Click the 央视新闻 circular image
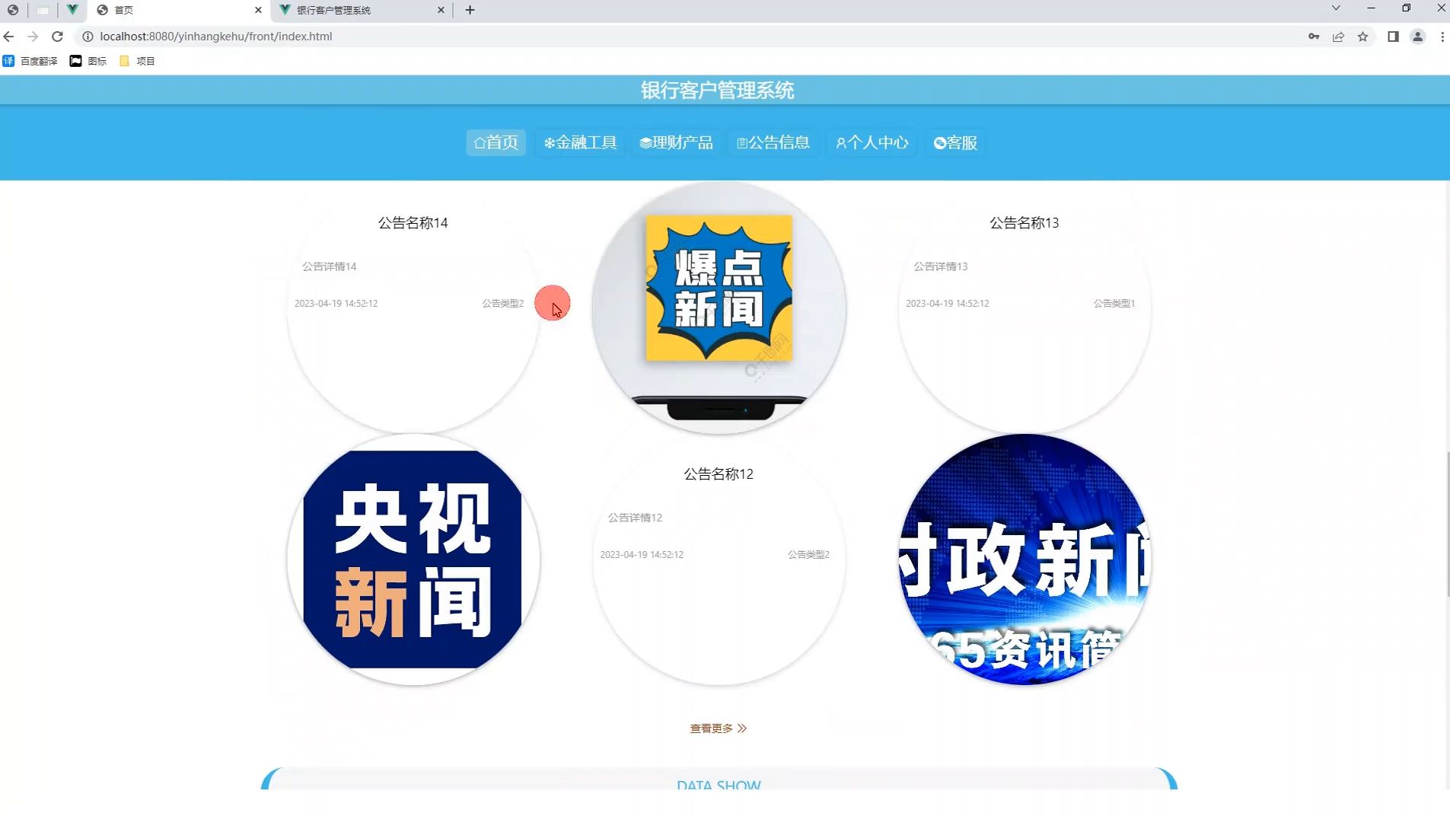Screen dimensions: 1450x816 tap(413, 559)
